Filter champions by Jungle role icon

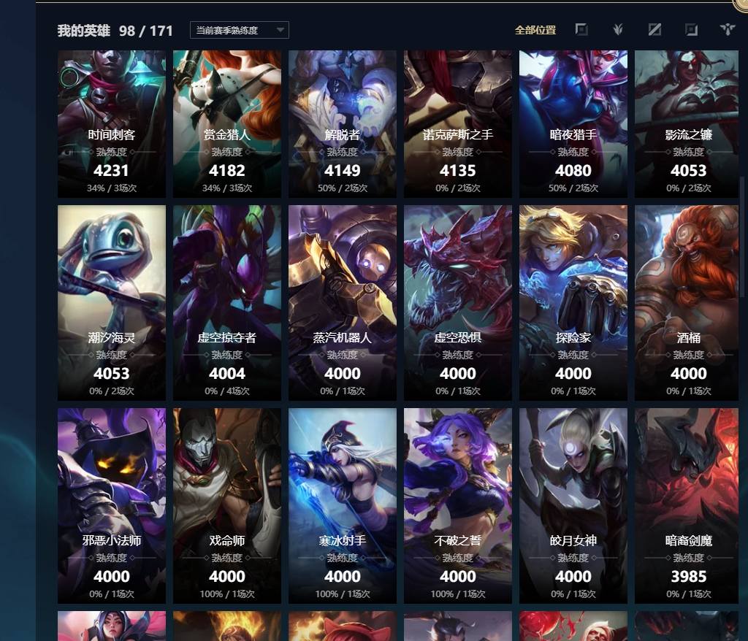(x=618, y=30)
